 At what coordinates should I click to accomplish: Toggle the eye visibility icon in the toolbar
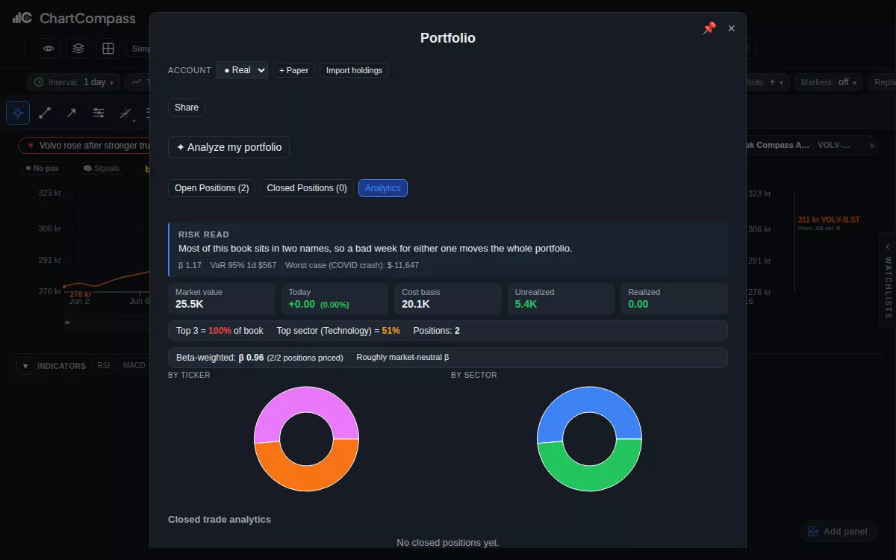(x=49, y=49)
